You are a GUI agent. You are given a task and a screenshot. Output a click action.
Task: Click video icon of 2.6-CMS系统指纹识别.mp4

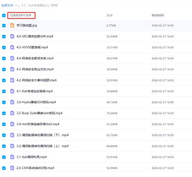(x=12, y=168)
